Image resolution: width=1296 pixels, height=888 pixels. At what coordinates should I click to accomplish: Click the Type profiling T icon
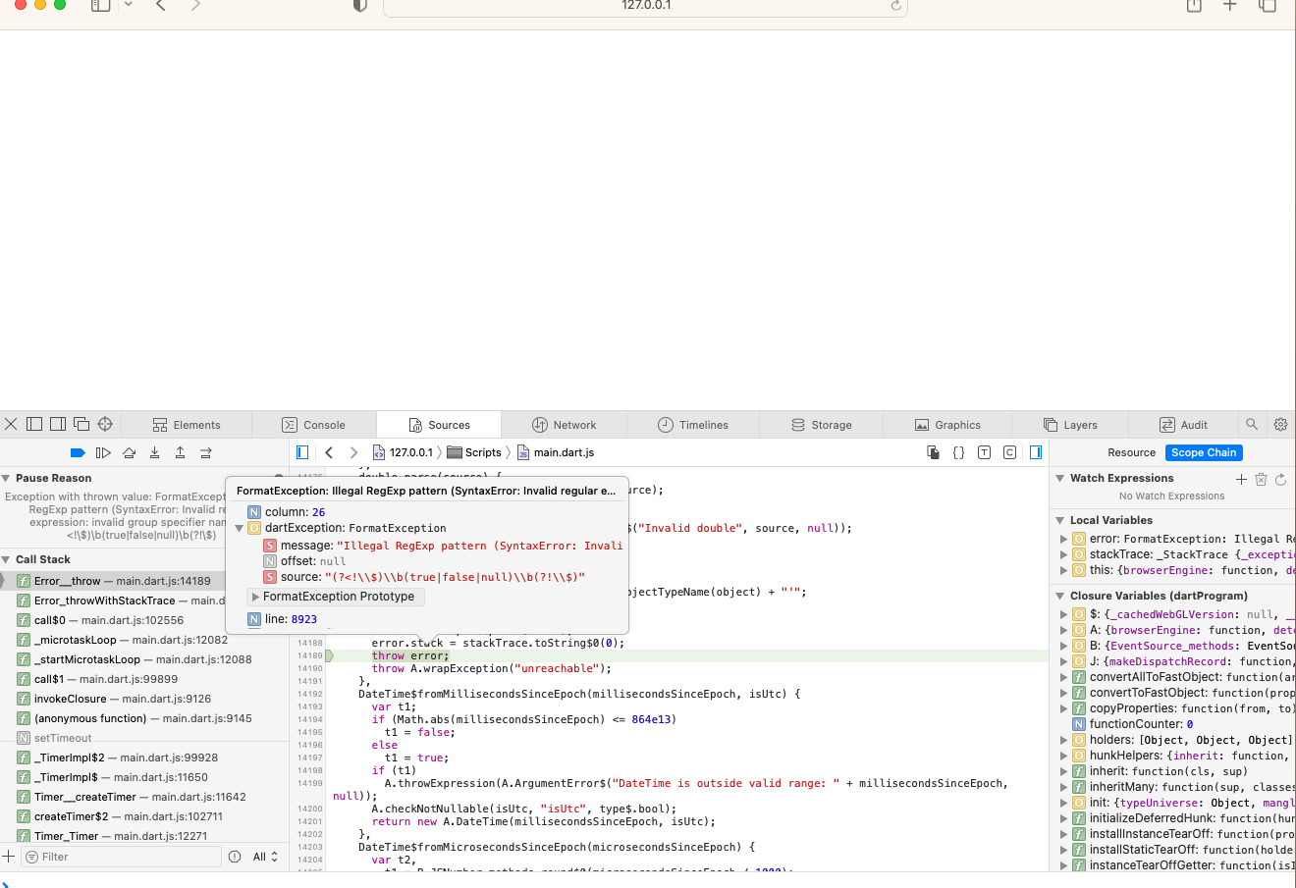point(984,452)
